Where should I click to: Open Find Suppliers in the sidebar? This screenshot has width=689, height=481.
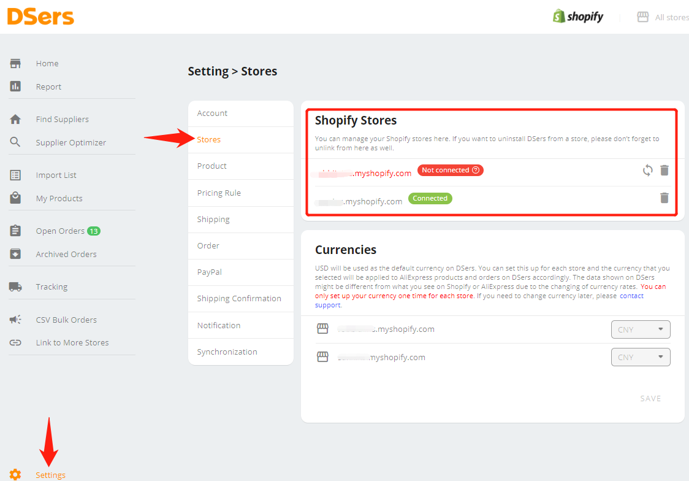click(x=63, y=119)
